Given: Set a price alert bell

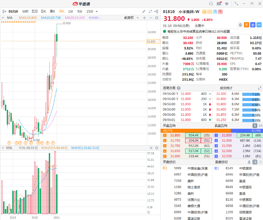Looking at the screenshot, I should [x=240, y=25].
